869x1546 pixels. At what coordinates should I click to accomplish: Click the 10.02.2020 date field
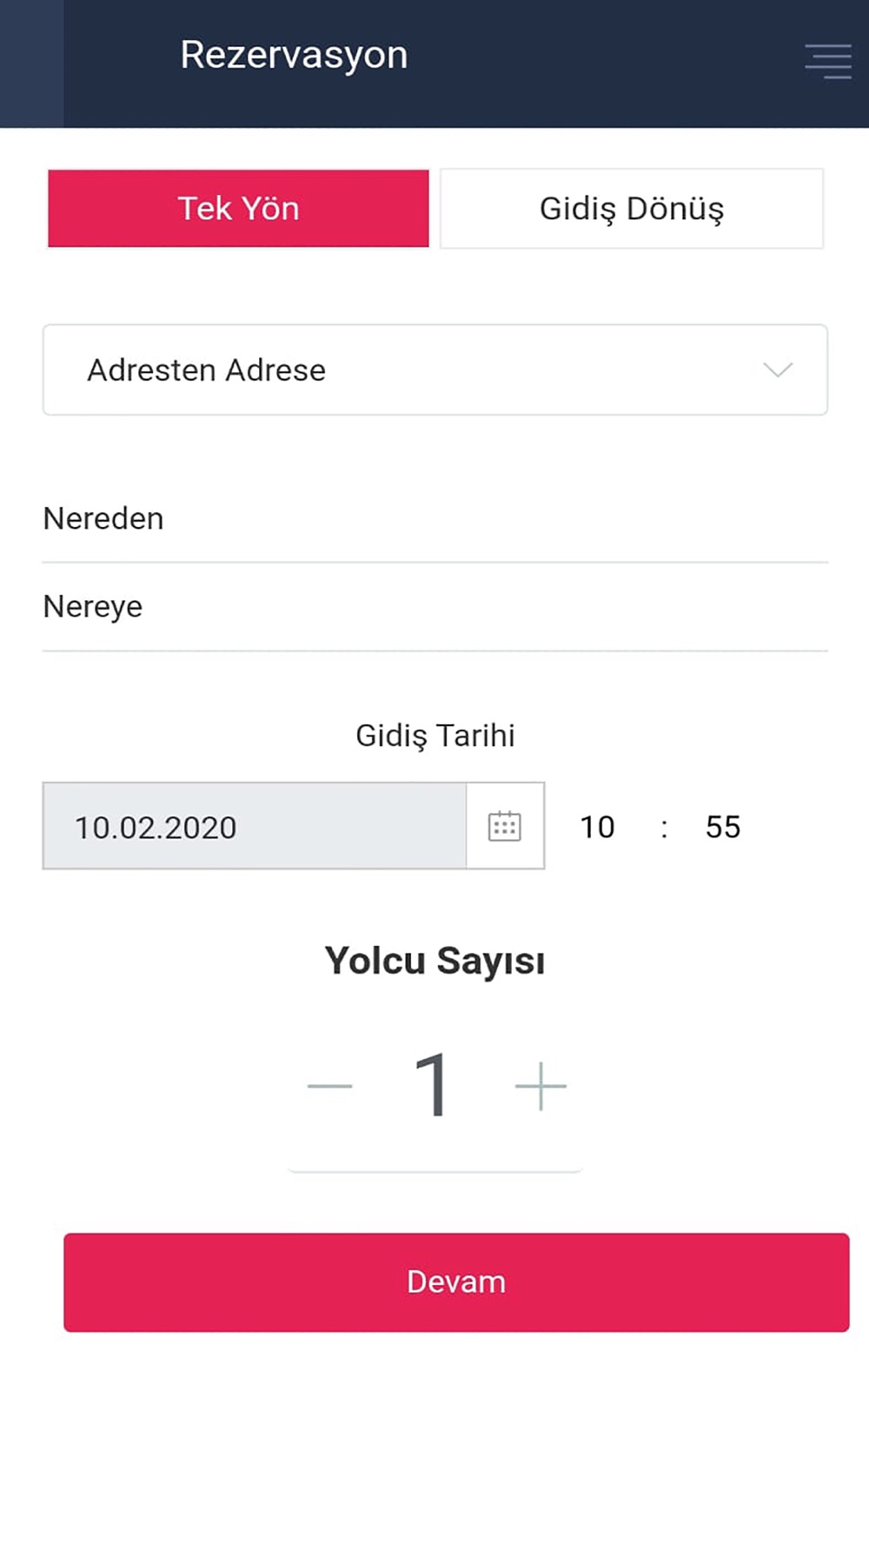(255, 826)
